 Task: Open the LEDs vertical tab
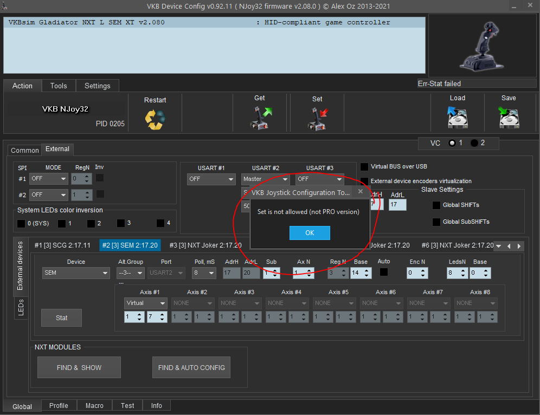(x=21, y=307)
